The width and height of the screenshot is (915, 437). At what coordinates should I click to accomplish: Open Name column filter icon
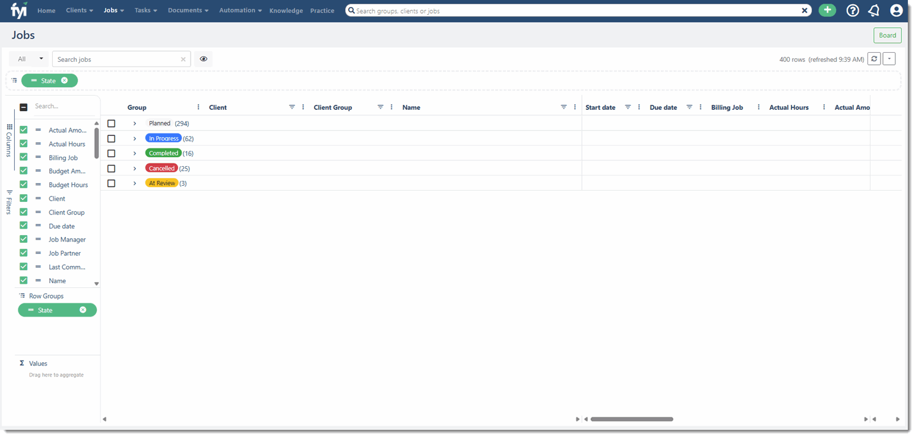tap(564, 107)
